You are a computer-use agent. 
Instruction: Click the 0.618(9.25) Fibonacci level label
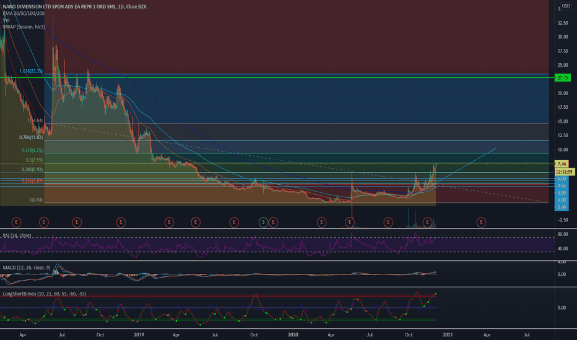click(32, 150)
